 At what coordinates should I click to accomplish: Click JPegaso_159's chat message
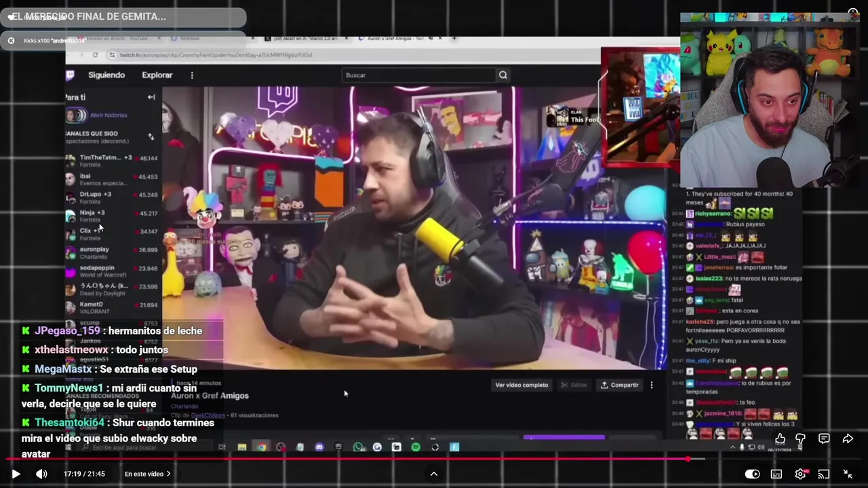tap(112, 331)
